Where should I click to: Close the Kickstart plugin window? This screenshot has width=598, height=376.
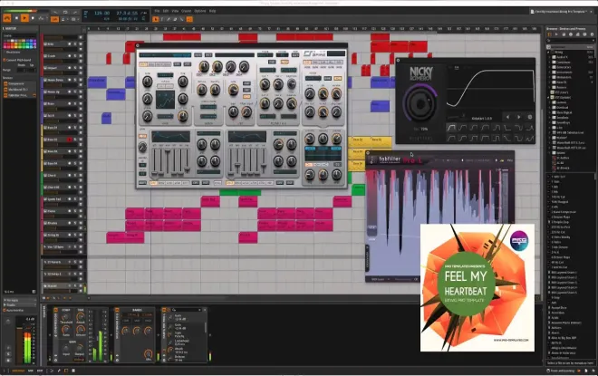pyautogui.click(x=398, y=61)
